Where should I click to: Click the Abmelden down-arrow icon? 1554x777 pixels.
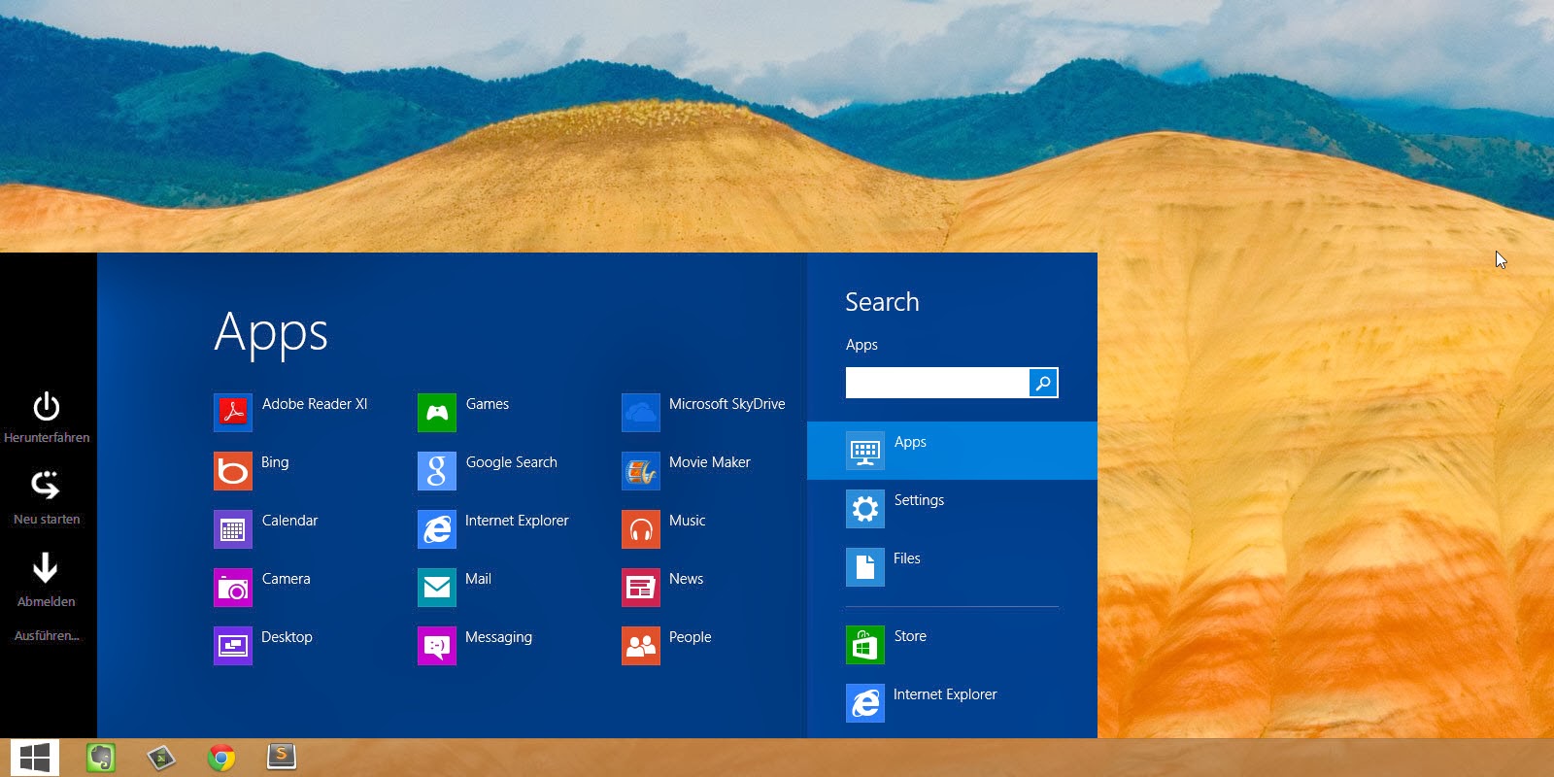point(46,567)
